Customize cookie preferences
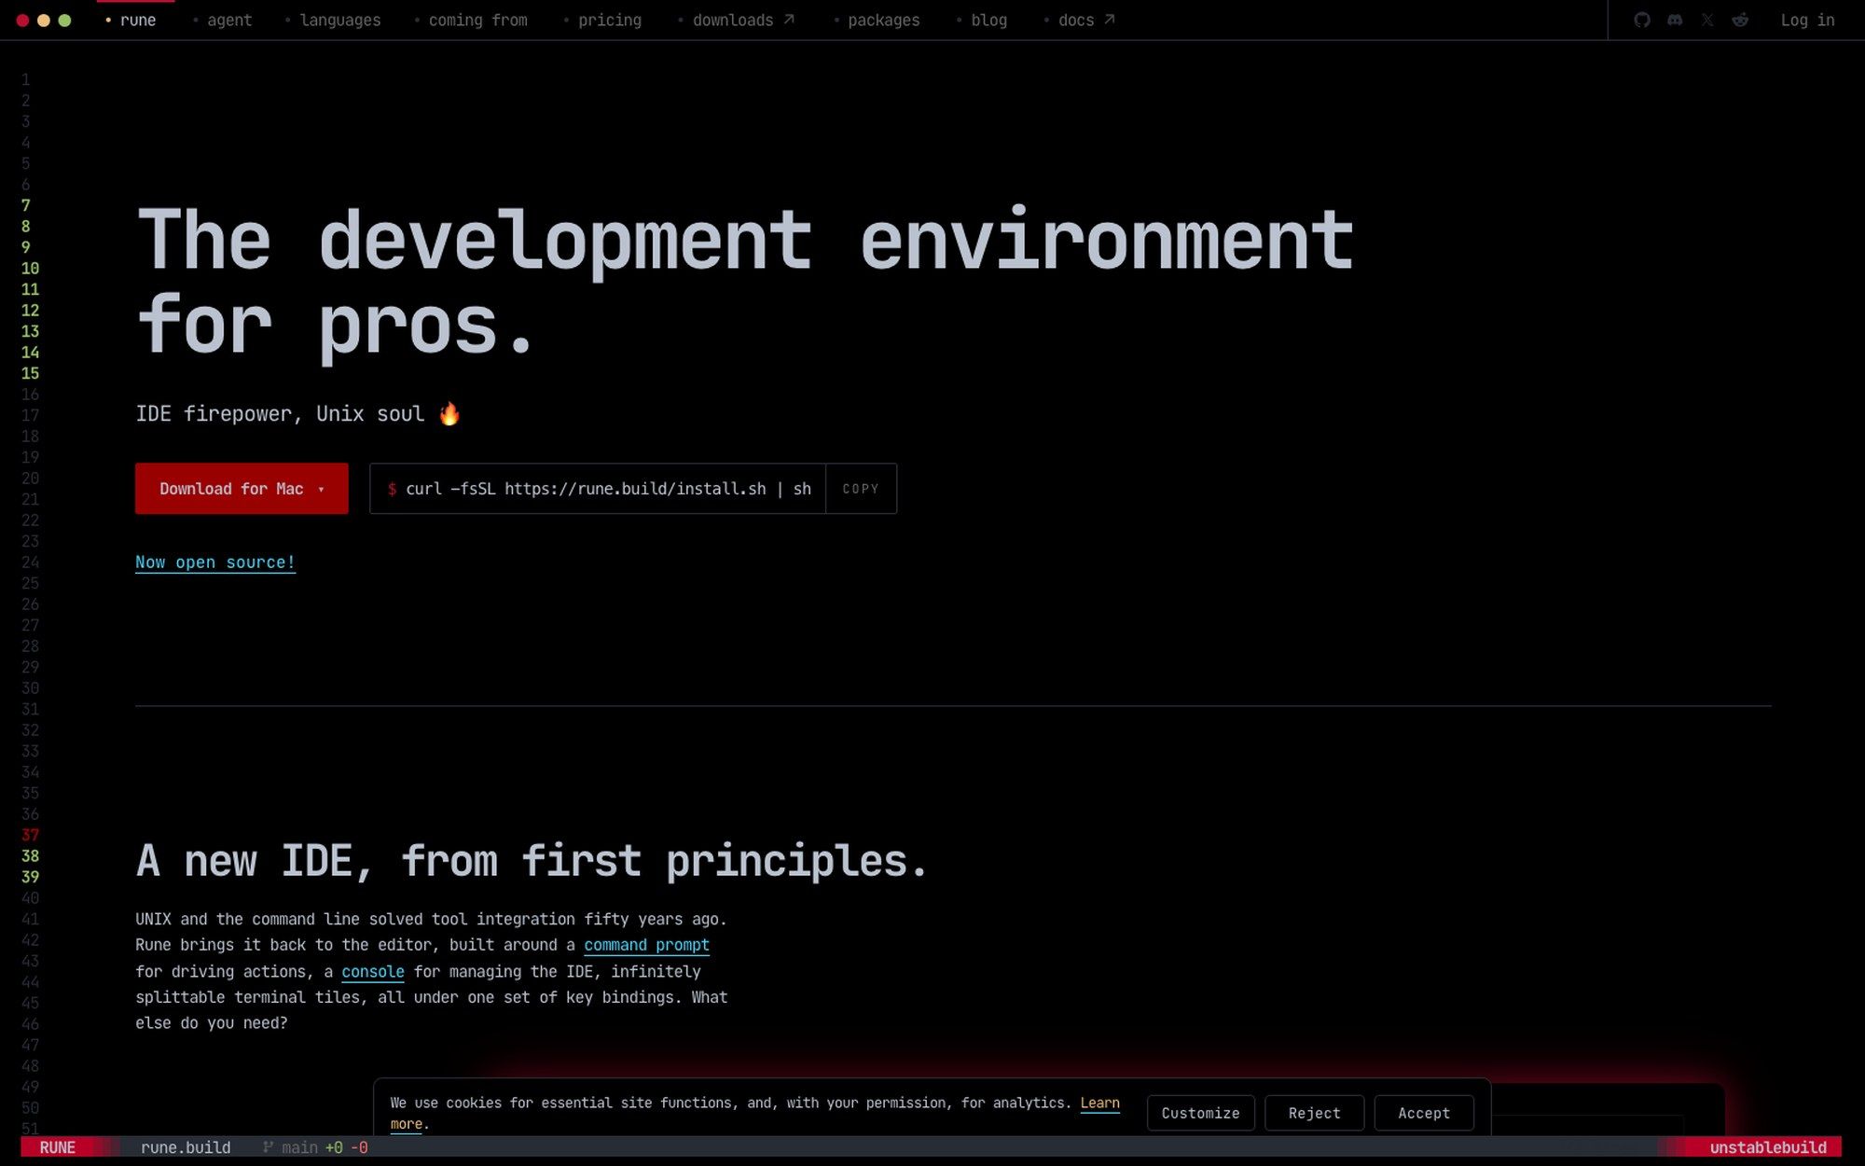 point(1200,1113)
